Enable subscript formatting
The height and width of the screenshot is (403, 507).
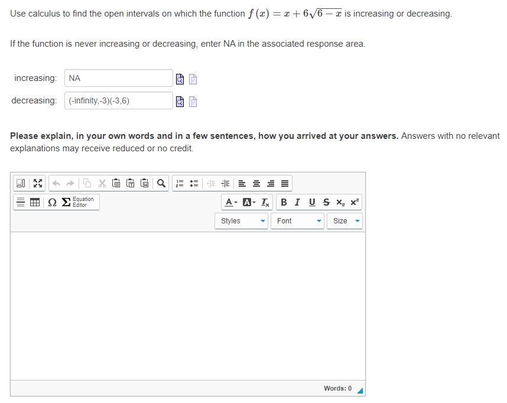(340, 201)
